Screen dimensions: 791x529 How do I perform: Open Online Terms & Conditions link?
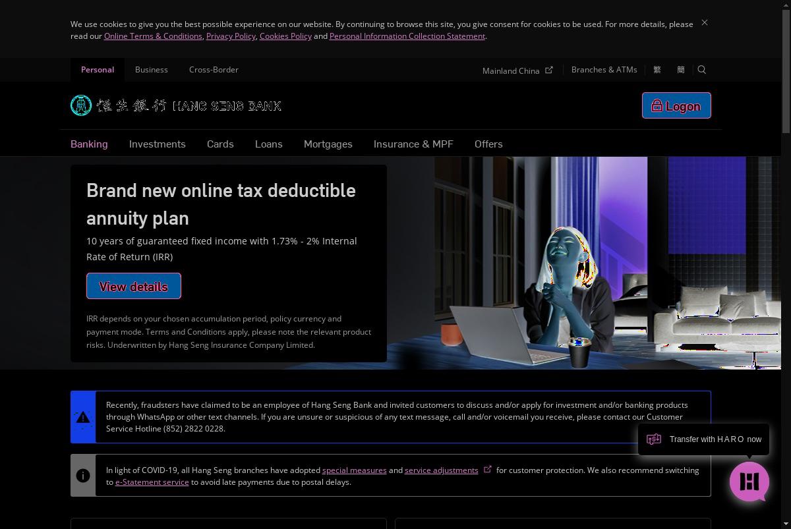tap(153, 36)
